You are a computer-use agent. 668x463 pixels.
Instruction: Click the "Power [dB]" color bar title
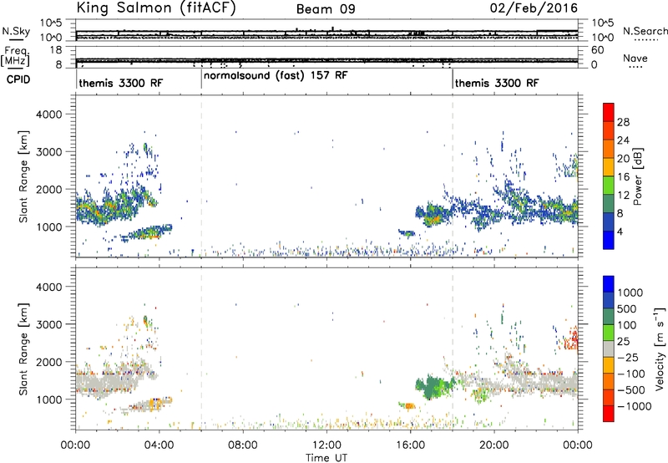pyautogui.click(x=637, y=176)
